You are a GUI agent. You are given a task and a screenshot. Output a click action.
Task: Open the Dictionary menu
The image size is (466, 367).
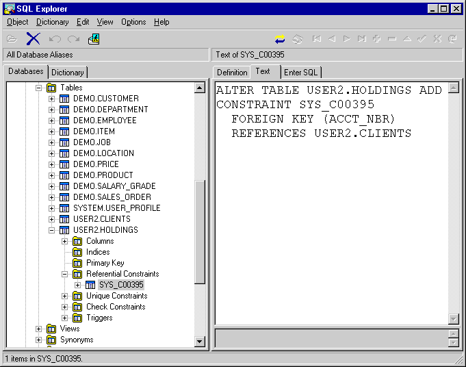point(52,22)
